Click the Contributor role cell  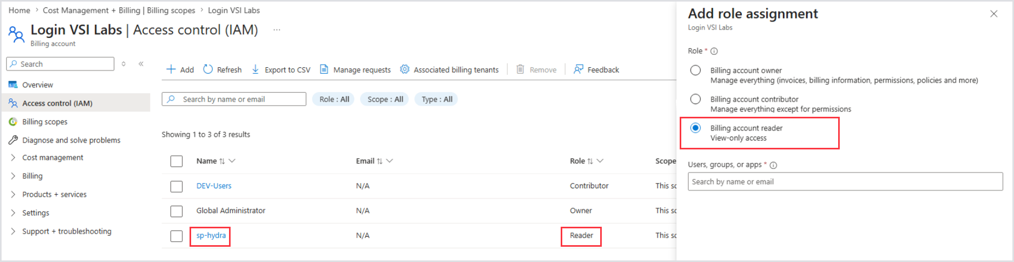(x=589, y=186)
